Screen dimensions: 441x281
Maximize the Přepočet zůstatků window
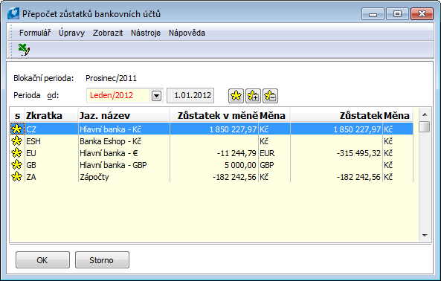coord(397,14)
